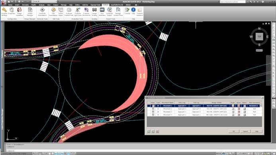Launch the Design Manager tool
This screenshot has height=155, width=276.
(30, 12)
